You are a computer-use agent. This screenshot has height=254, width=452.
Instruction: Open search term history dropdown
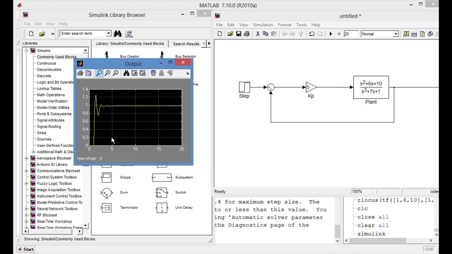[x=109, y=34]
